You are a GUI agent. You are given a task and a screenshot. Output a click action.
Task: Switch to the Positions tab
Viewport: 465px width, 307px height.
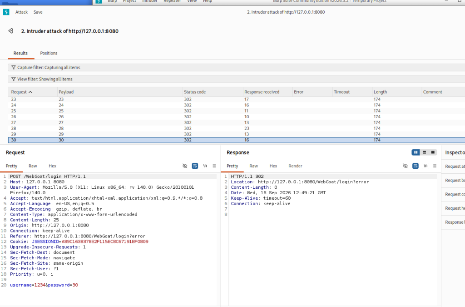click(x=49, y=53)
